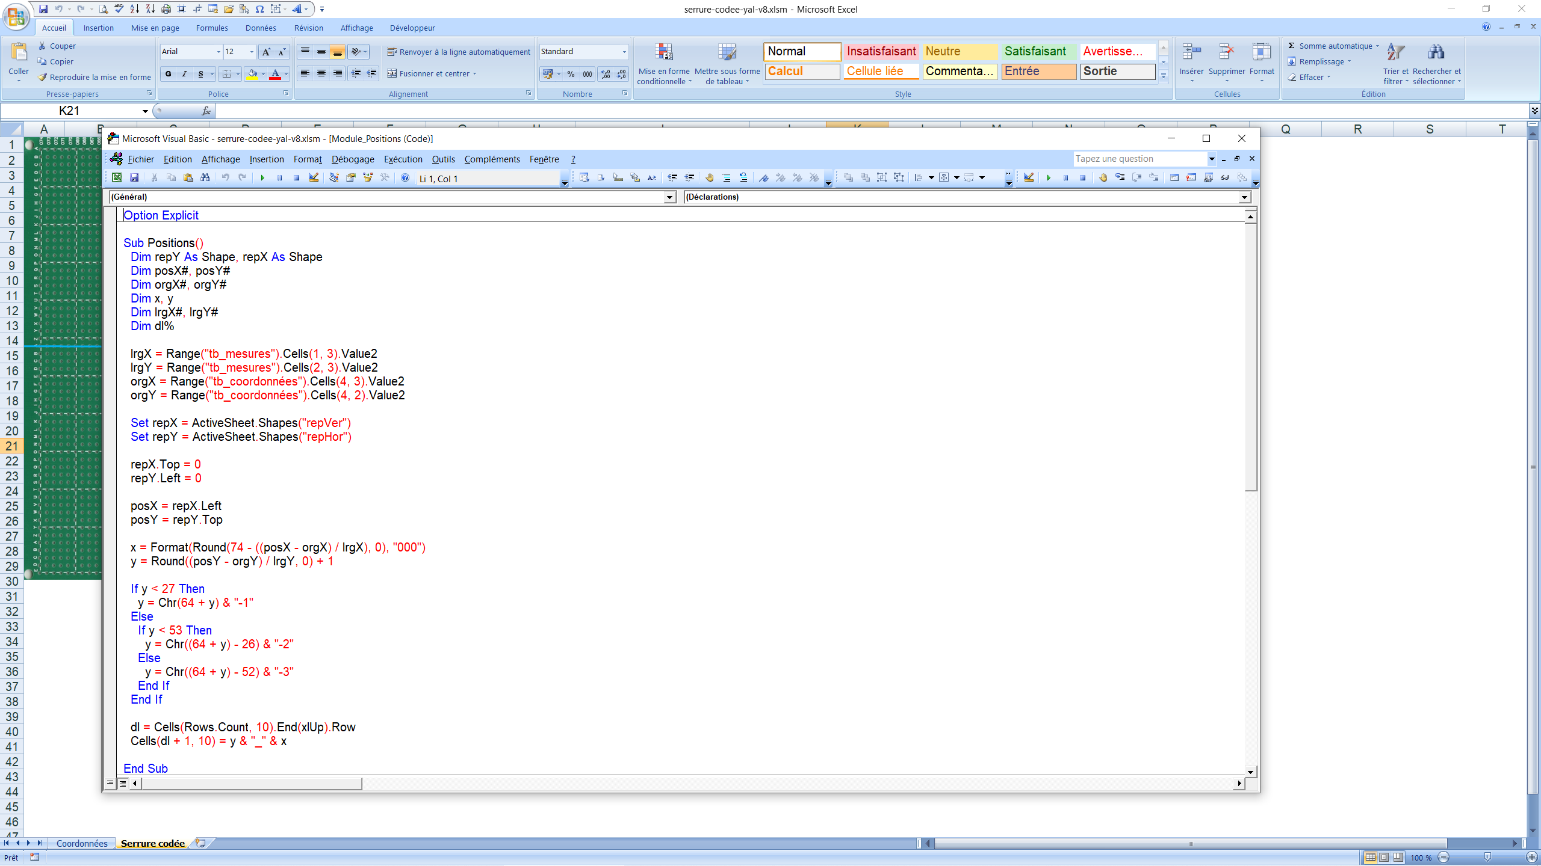The image size is (1541, 866).
Task: Save the VBA project via disk icon
Action: [x=134, y=178]
